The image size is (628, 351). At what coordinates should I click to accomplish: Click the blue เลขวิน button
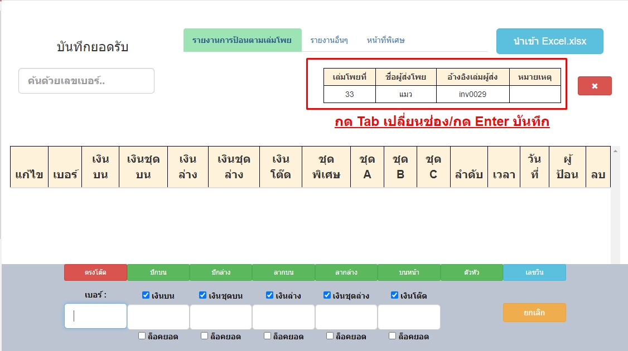(534, 272)
